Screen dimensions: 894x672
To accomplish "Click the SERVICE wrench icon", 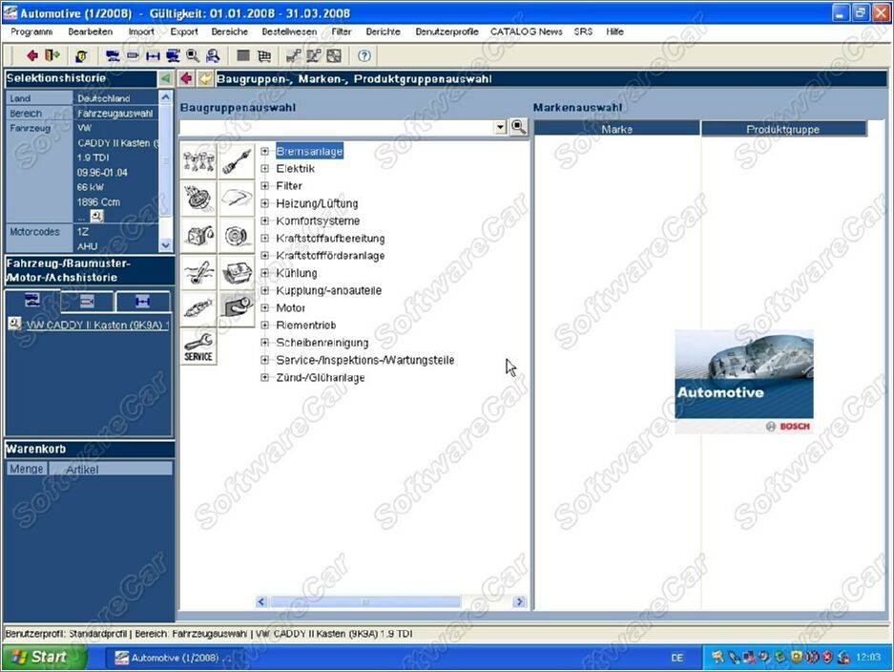I will 198,346.
